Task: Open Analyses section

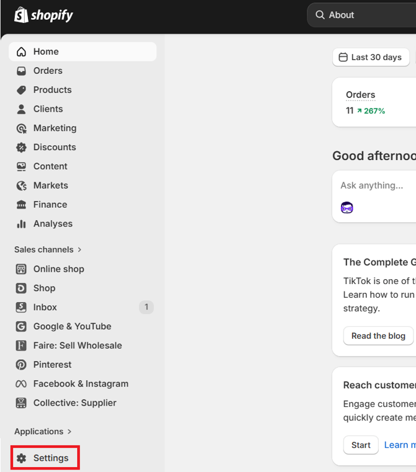Action: (x=83, y=224)
